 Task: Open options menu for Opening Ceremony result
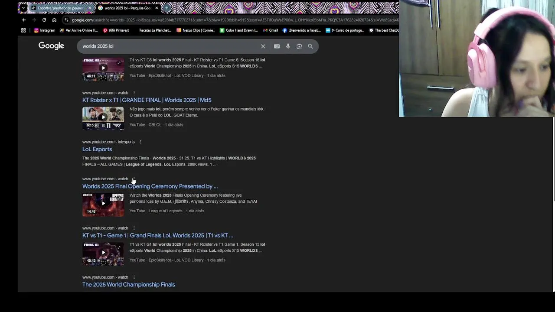(134, 179)
